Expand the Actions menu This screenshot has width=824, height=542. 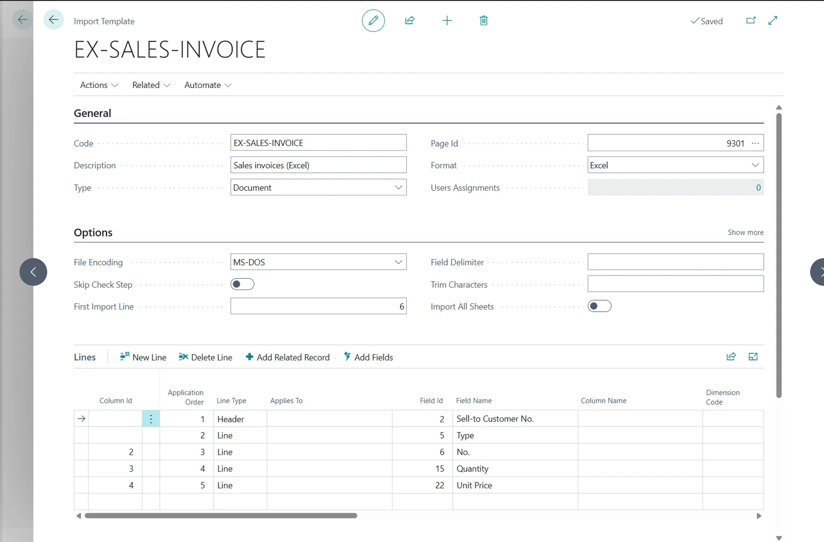[99, 85]
